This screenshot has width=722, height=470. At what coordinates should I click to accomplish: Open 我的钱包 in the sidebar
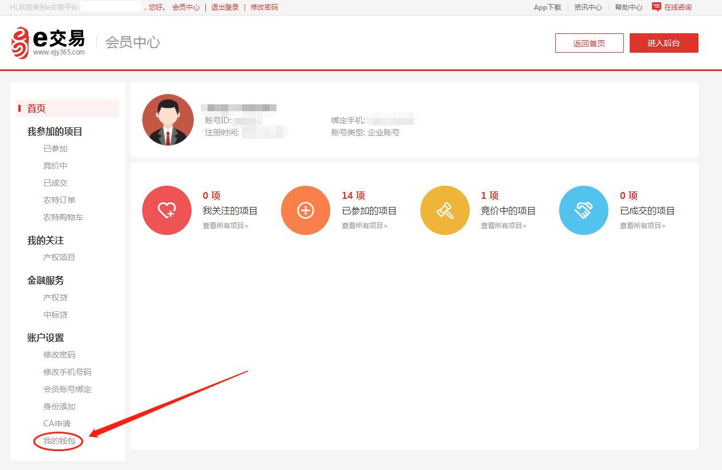click(x=60, y=441)
